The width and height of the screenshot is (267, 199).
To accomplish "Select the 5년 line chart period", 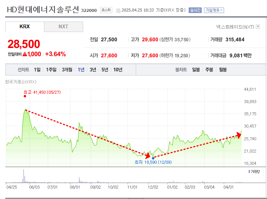I will pyautogui.click(x=105, y=70).
